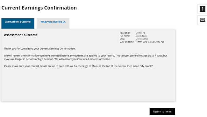This screenshot has height=117, width=207.
Task: Click the Receipt ID label
Action: [x=125, y=33]
